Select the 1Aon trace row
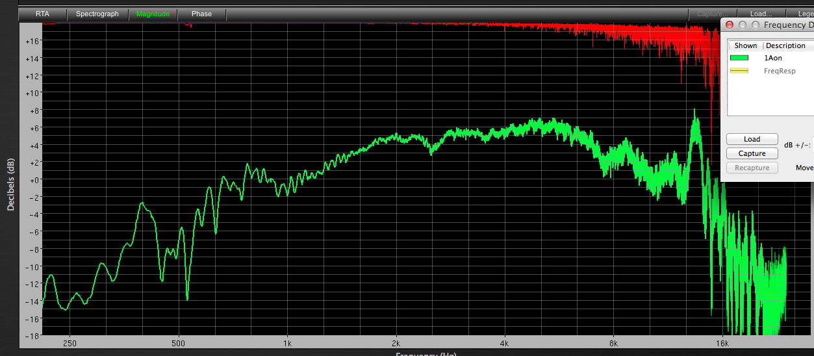The height and width of the screenshot is (356, 814). coord(770,58)
